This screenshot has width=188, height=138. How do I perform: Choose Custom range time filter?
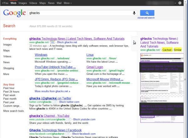point(12,106)
